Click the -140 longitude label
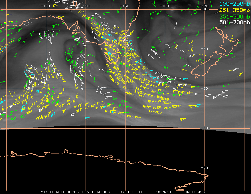 [x=85, y=6]
